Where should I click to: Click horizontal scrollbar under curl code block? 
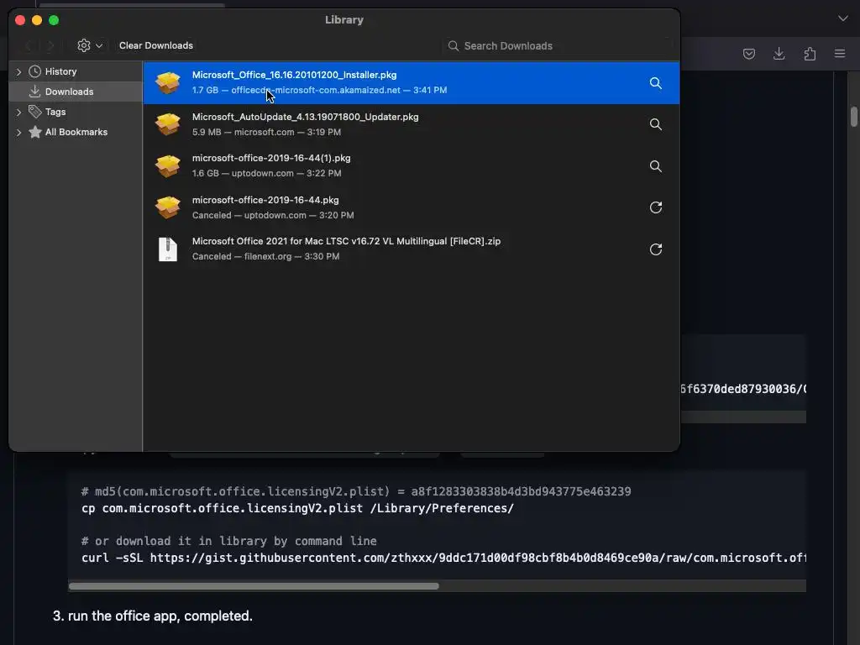(254, 585)
